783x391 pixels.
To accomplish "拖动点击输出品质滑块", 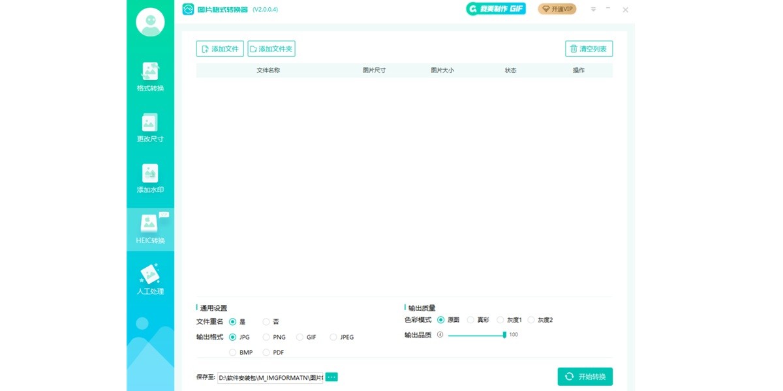I will [504, 334].
